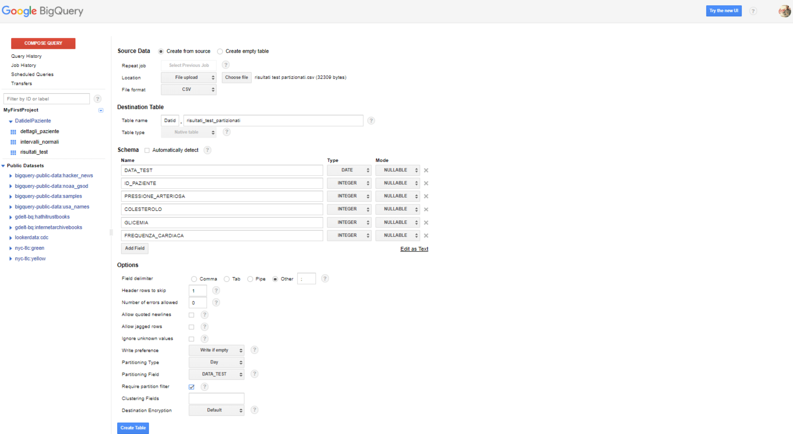
Task: Click the help icon next to Partitioning Field
Action: click(x=254, y=374)
